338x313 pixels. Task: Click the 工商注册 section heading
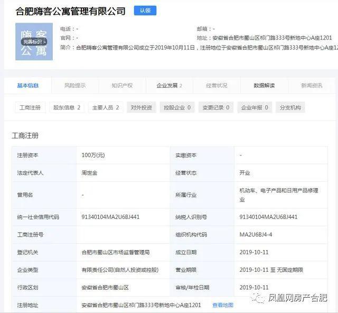click(x=25, y=136)
